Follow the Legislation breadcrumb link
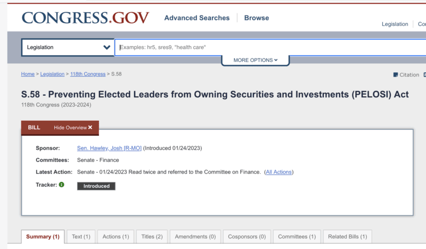426x249 pixels. (52, 74)
